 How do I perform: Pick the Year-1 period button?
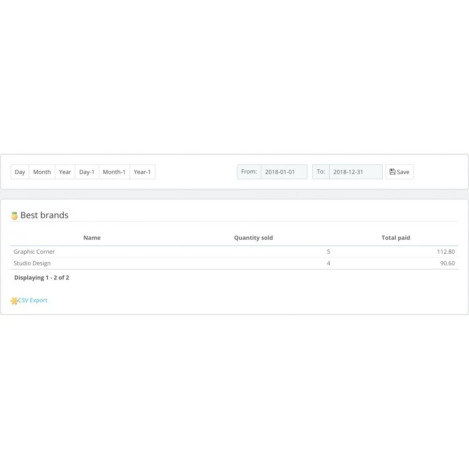point(142,172)
